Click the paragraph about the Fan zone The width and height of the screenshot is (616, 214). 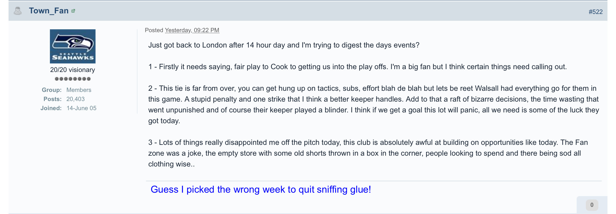coord(368,153)
